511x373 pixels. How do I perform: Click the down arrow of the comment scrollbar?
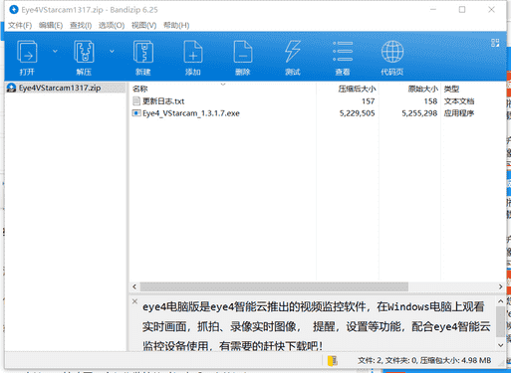pos(500,345)
